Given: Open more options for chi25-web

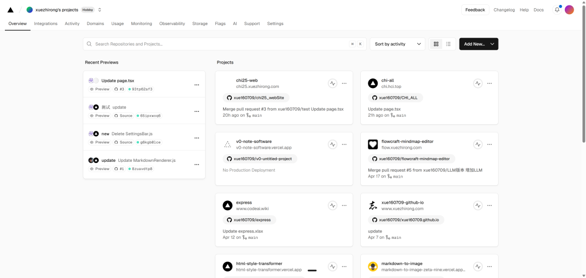Looking at the screenshot, I should point(344,83).
